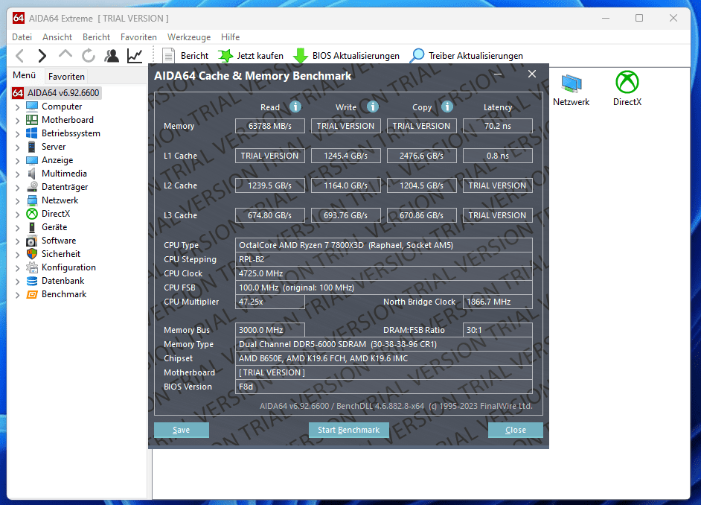This screenshot has width=701, height=505.
Task: Open the Werkzeuge menu
Action: [x=189, y=37]
